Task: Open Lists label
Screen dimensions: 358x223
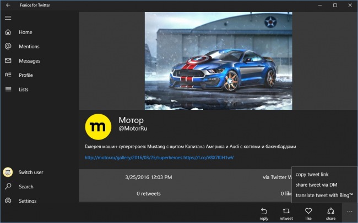Action: (24, 90)
